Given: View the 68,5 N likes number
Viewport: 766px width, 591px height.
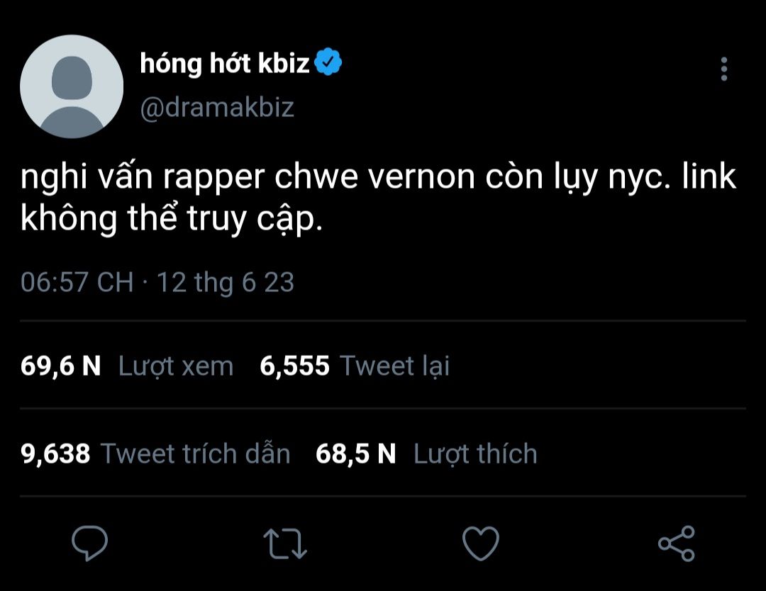Looking at the screenshot, I should [x=355, y=454].
